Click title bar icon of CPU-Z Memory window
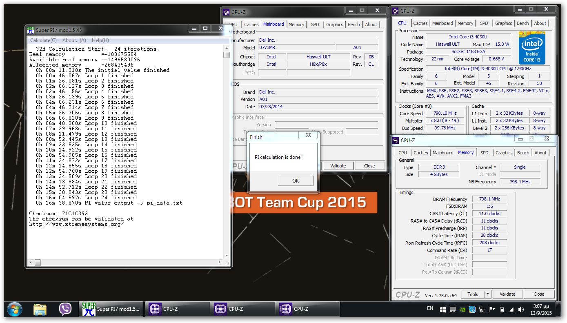Screen dimensions: 567x323 (396, 140)
